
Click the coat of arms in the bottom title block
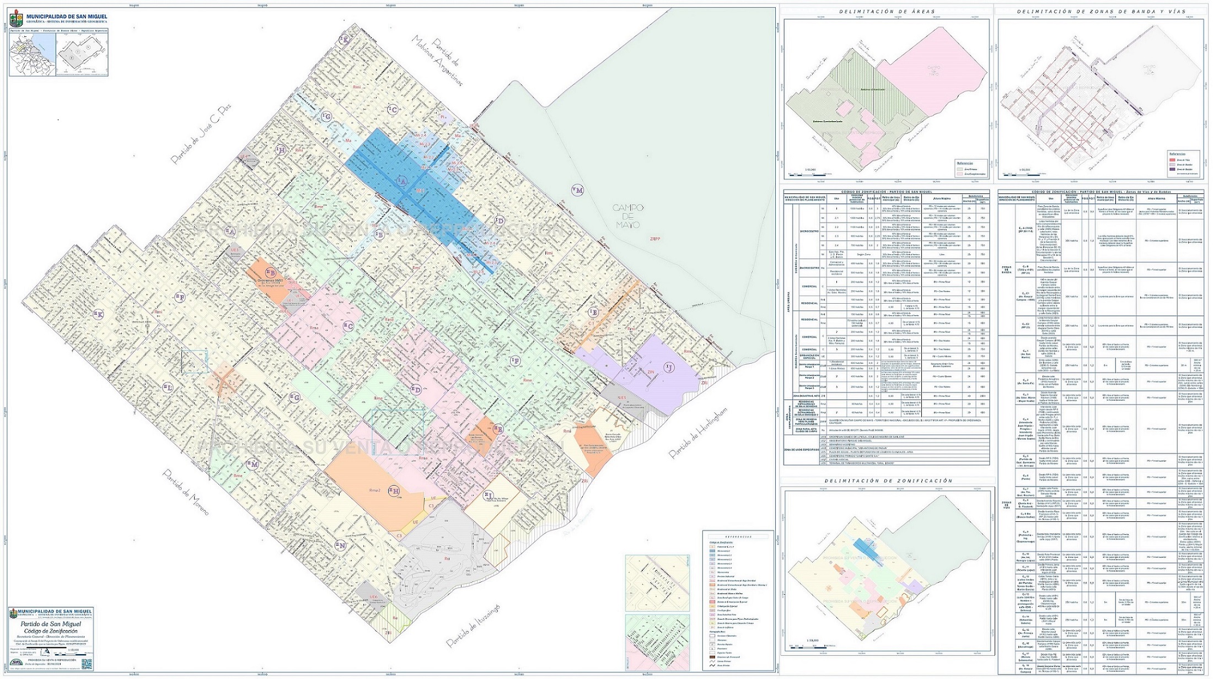[14, 614]
